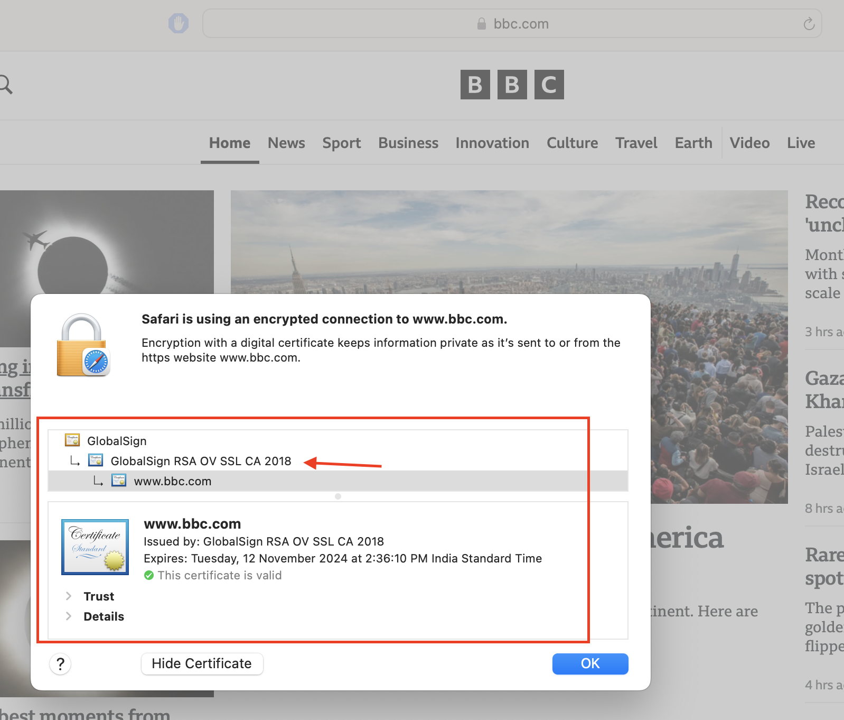Click the Hide Certificate button

[x=202, y=664]
